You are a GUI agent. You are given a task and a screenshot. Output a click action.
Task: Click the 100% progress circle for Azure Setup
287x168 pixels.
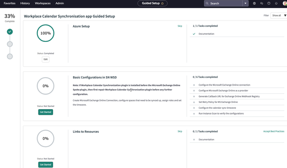pyautogui.click(x=46, y=33)
